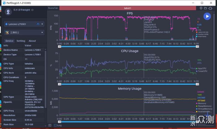Open the location pin icon in top bar
Screen dimensions: 217x129
[x=201, y=8]
